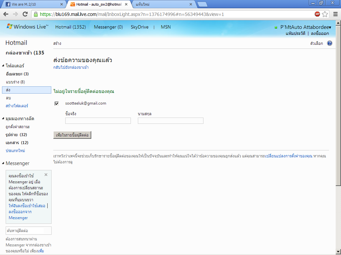Collapse the มุมมองทางลัด section triangle

(x=3, y=119)
